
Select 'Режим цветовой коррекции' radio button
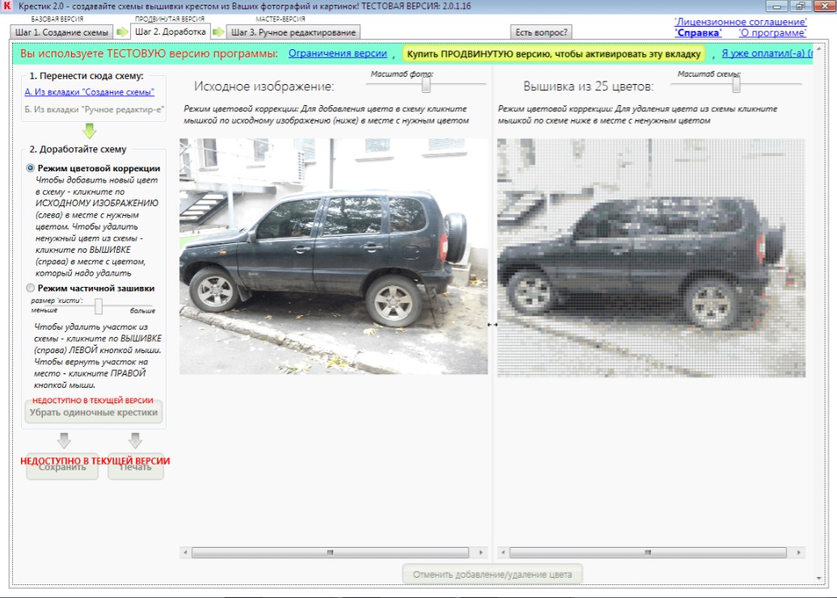31,168
